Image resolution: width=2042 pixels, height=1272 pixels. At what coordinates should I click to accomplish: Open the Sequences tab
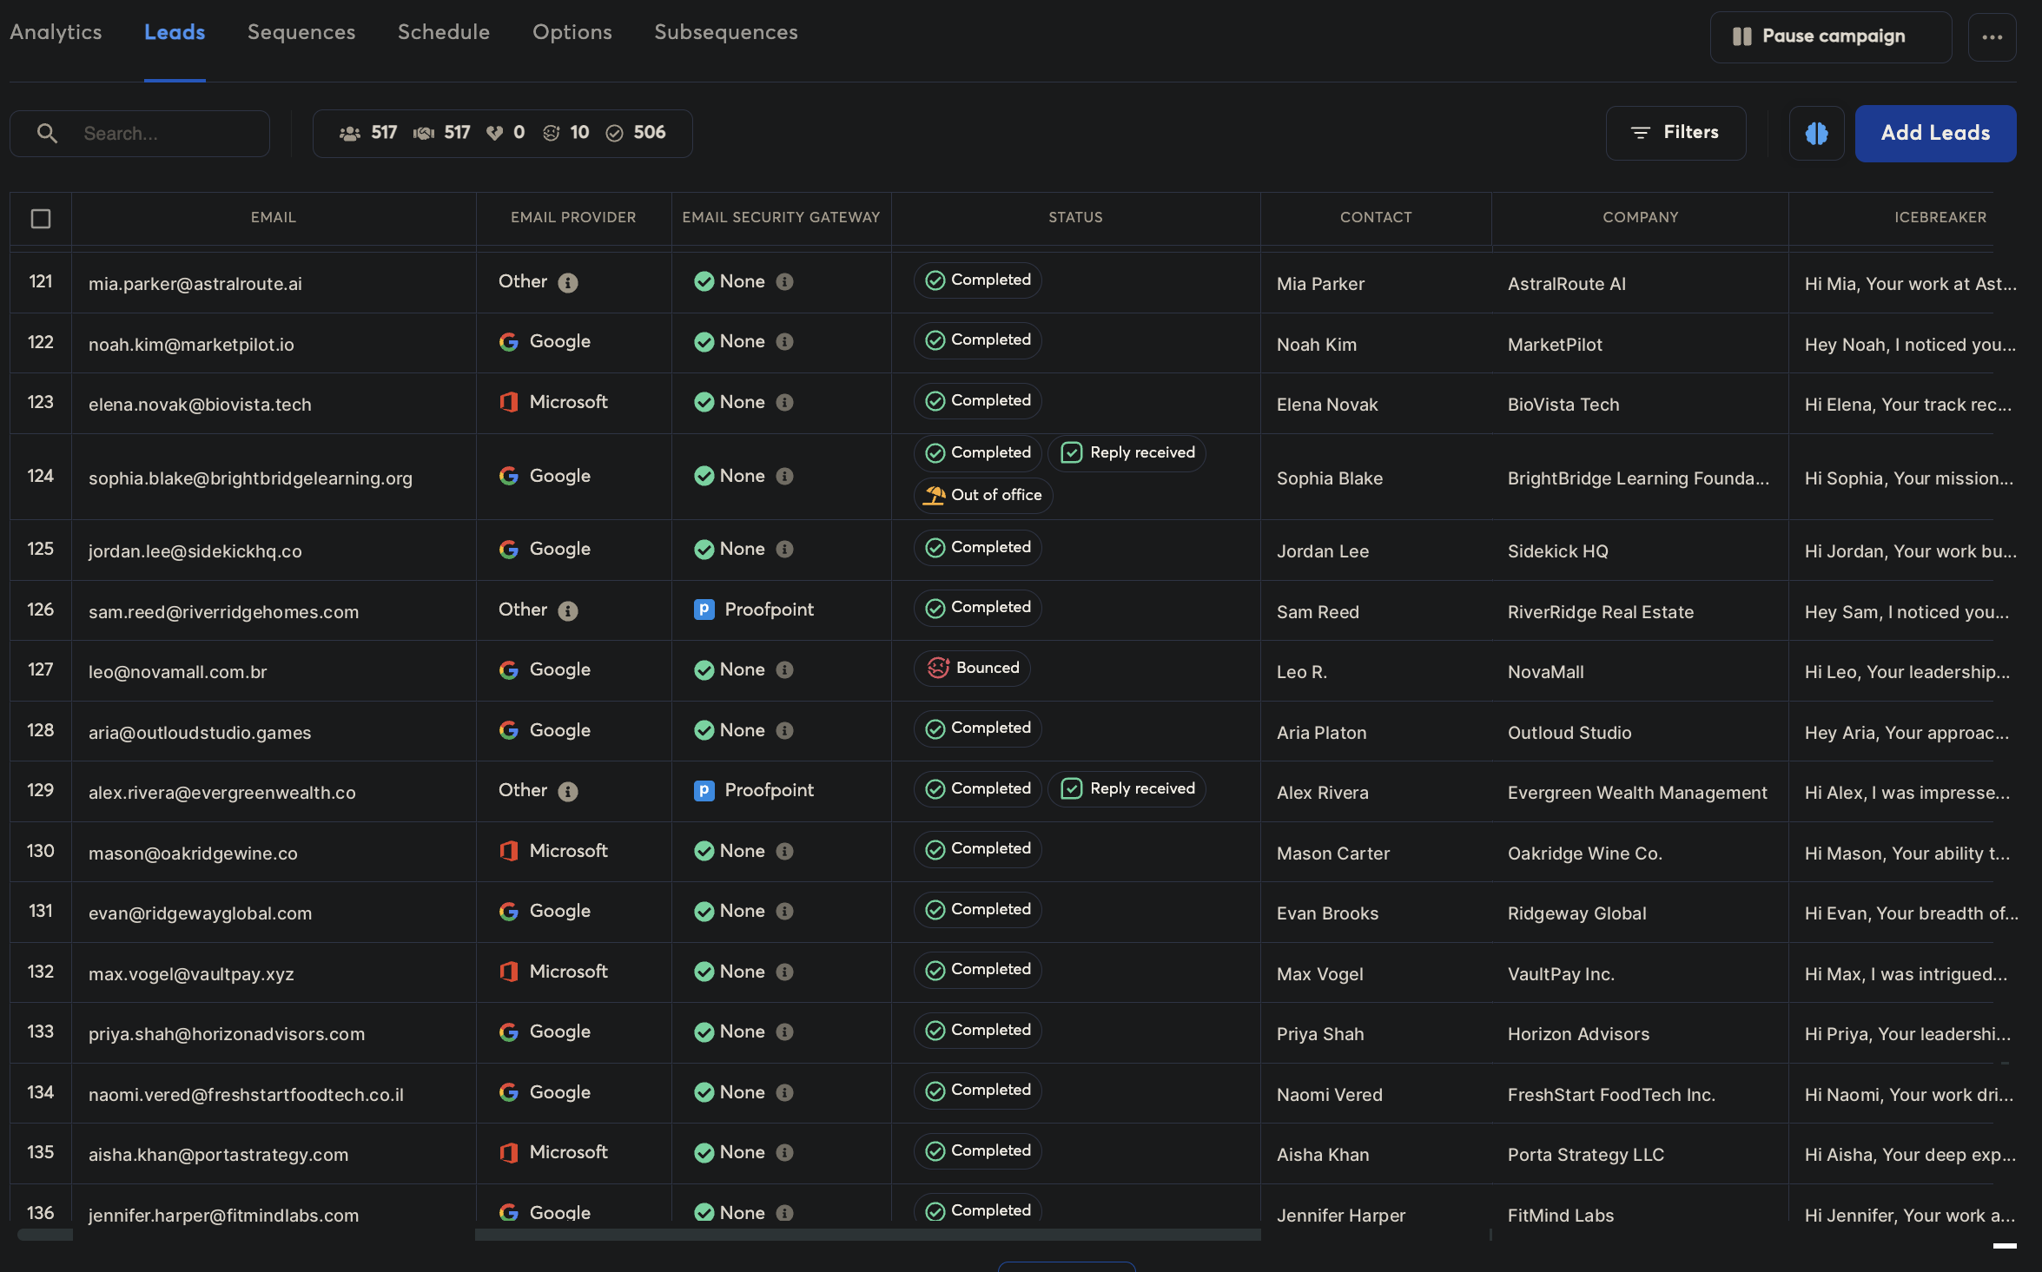coord(301,32)
